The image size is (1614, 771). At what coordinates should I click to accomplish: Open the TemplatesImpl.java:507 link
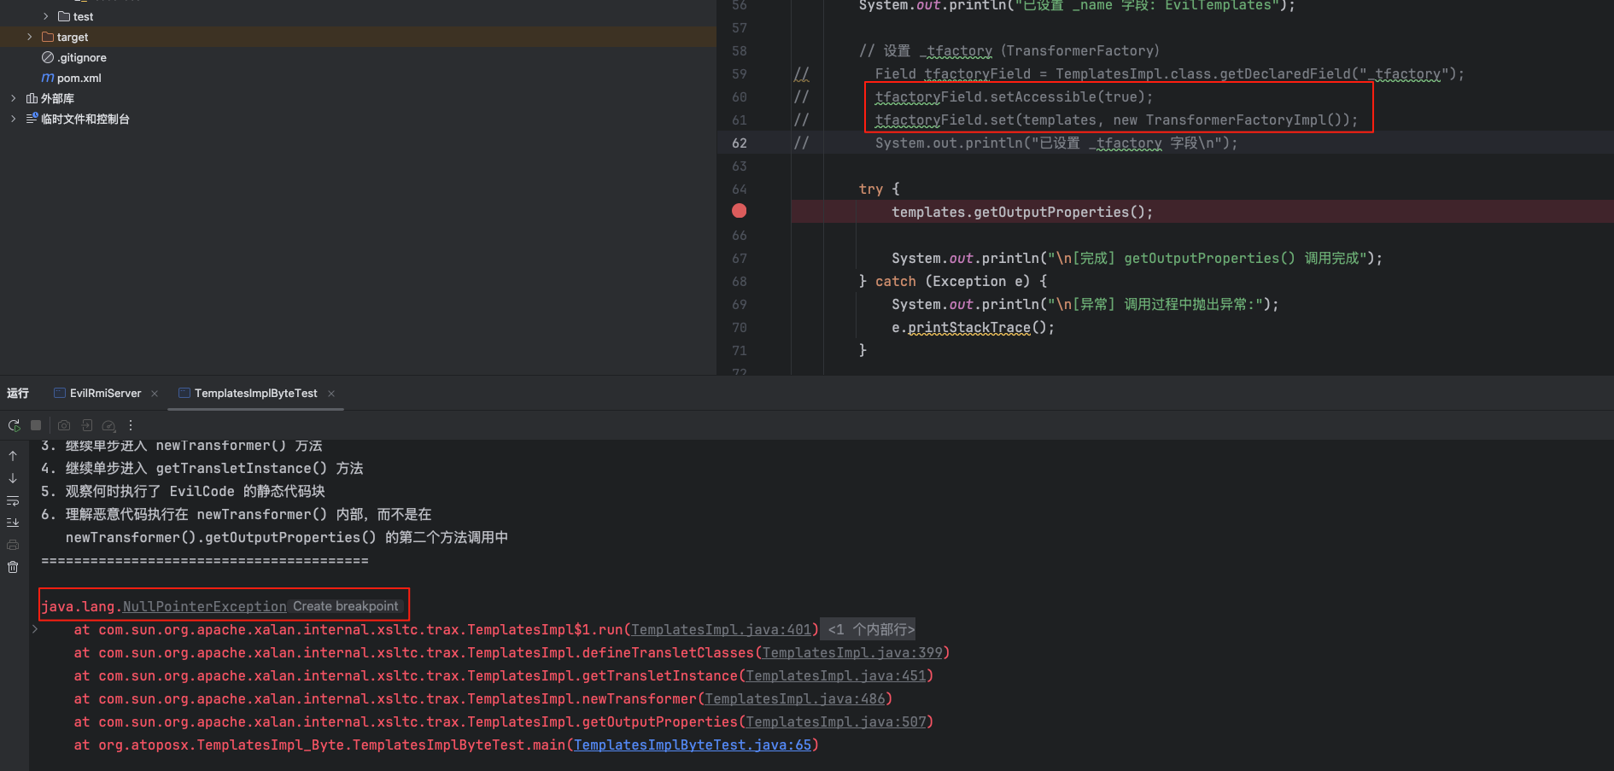click(836, 721)
